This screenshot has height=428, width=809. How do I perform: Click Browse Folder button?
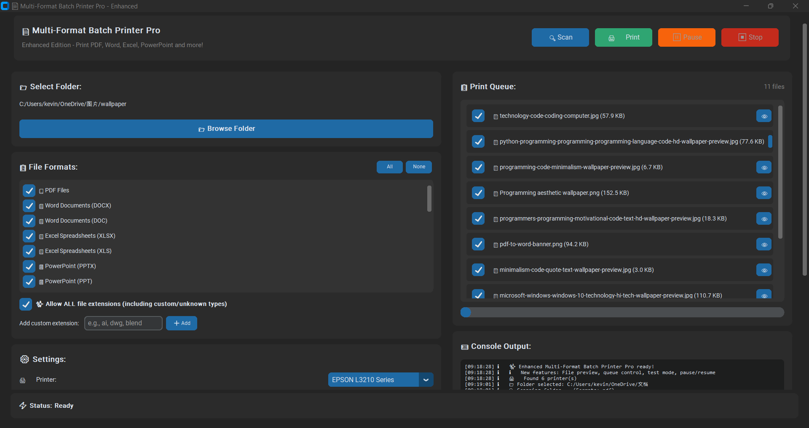pyautogui.click(x=226, y=129)
